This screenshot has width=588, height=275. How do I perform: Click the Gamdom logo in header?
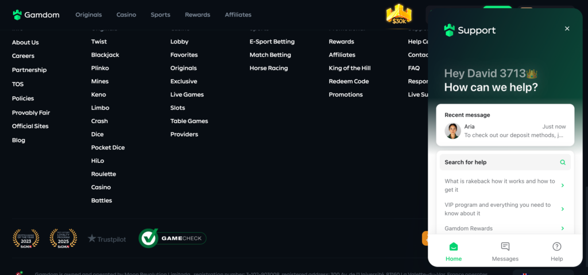(x=36, y=15)
